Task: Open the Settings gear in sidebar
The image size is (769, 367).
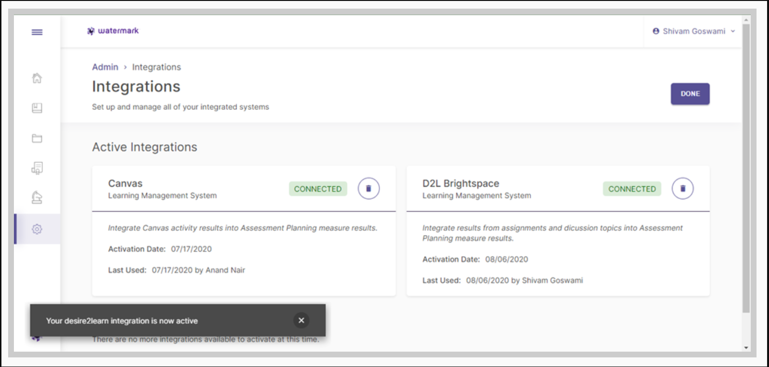Action: click(37, 229)
